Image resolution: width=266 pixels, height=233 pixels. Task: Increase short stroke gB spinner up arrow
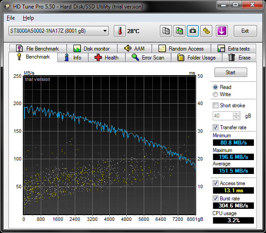coord(236,114)
